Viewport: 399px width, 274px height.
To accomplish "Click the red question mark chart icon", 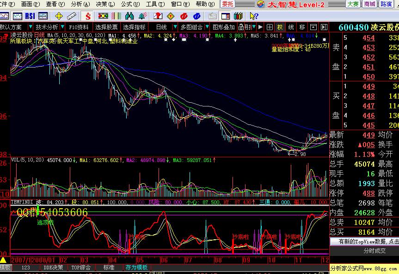I will click(x=158, y=16).
